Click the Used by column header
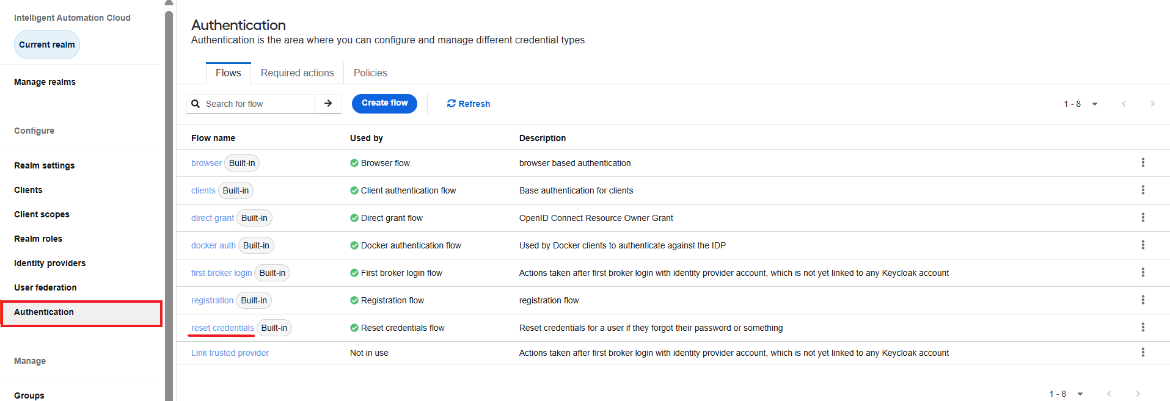1170x401 pixels. click(367, 138)
